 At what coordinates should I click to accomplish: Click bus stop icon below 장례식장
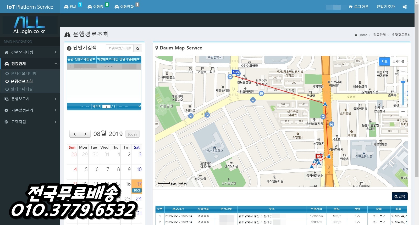point(261,93)
